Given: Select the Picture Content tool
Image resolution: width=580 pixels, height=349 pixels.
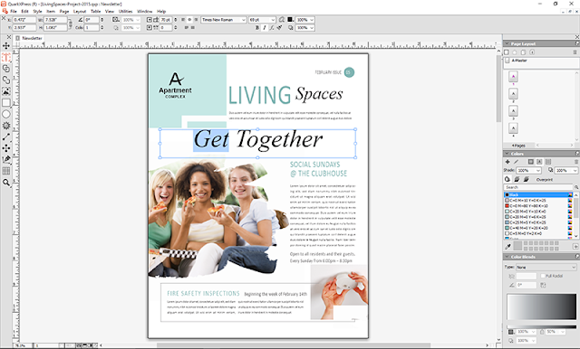Looking at the screenshot, I should pos(6,91).
